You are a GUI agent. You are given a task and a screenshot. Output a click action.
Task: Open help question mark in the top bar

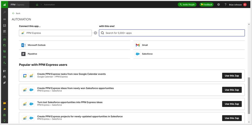pos(226,5)
